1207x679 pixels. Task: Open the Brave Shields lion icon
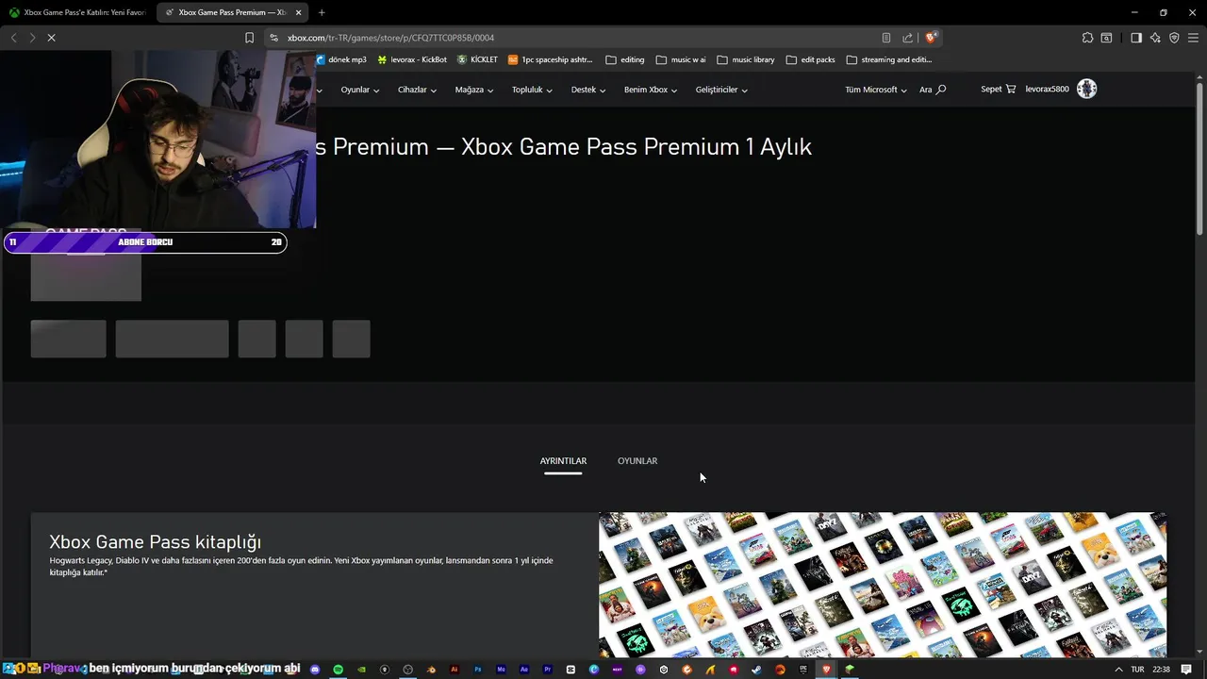tap(931, 38)
